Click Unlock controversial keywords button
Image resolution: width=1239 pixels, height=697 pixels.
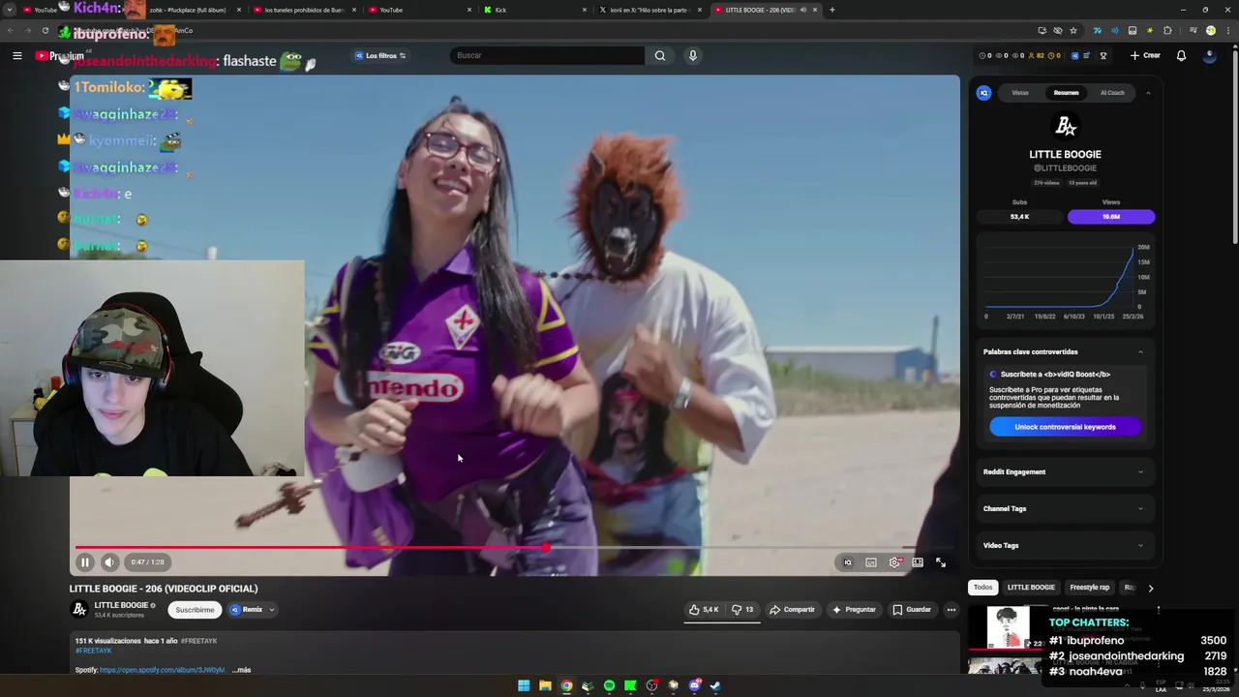point(1065,427)
